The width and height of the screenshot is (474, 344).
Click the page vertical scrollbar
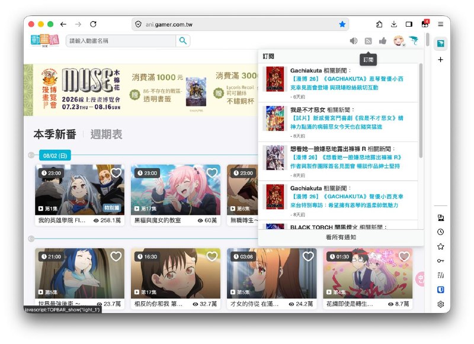[427, 39]
